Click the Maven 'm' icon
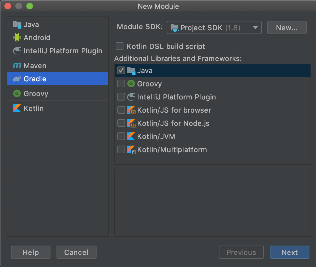This screenshot has width=316, height=267. tap(17, 65)
